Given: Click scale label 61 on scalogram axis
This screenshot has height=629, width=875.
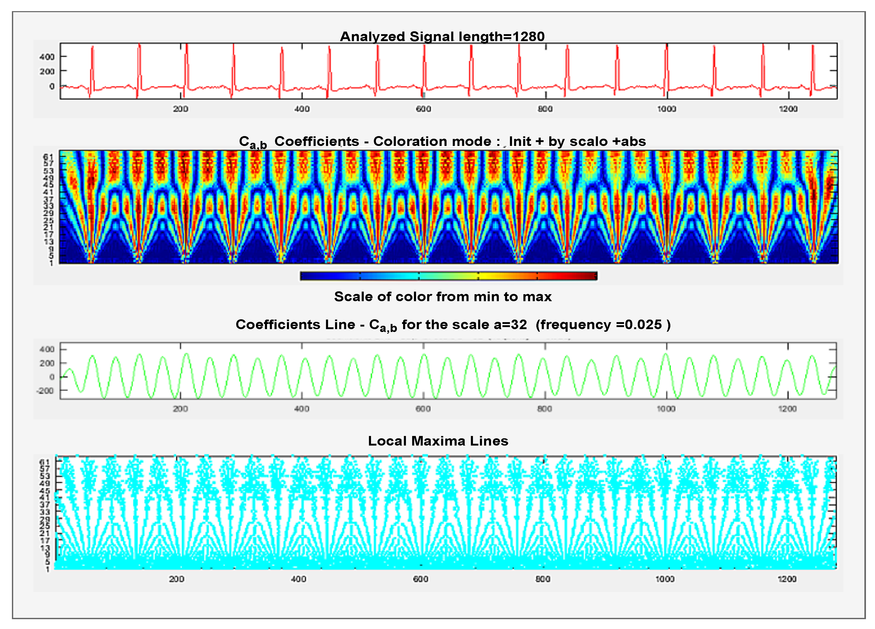Looking at the screenshot, I should coord(48,156).
